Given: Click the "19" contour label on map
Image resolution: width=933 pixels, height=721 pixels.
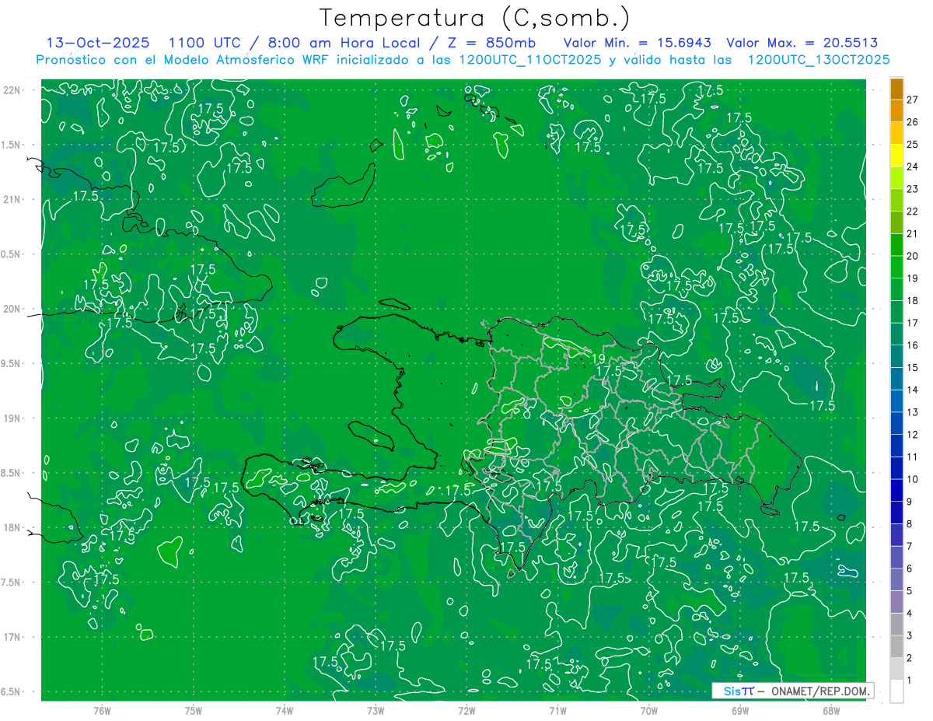Looking at the screenshot, I should pyautogui.click(x=599, y=359).
